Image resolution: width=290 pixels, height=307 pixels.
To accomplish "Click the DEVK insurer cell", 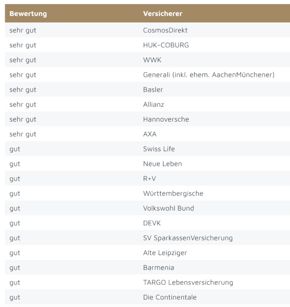I will point(152,223).
